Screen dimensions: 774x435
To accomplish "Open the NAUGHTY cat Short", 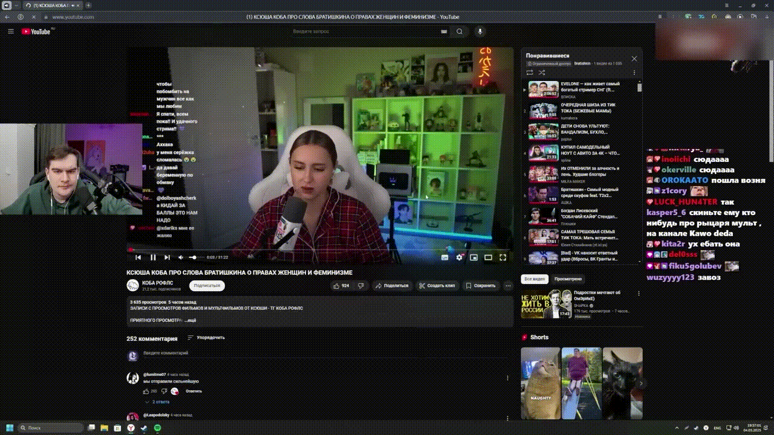I will [541, 383].
